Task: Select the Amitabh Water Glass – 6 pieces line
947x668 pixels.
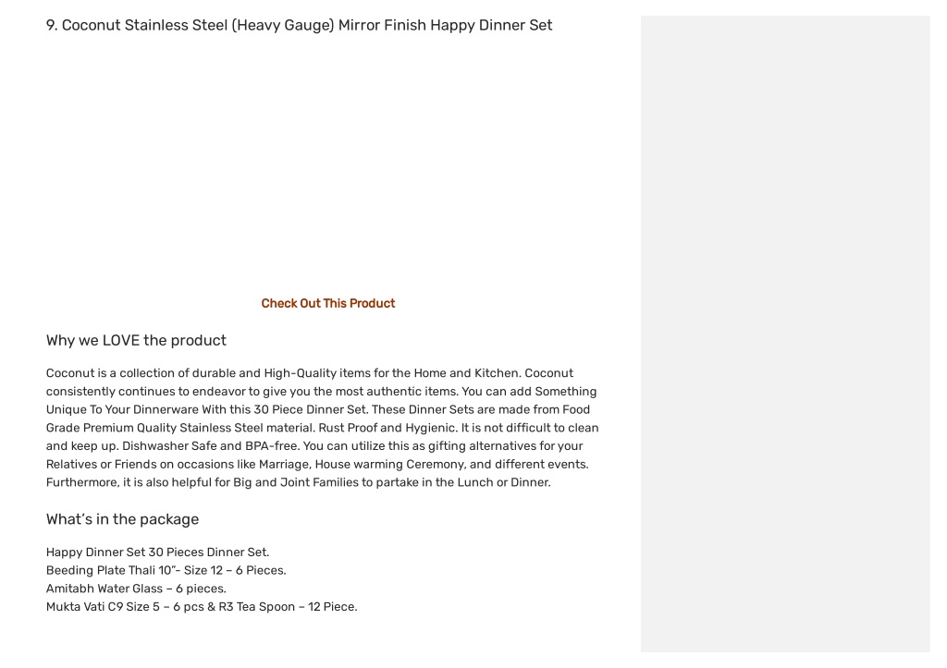Action: point(136,589)
